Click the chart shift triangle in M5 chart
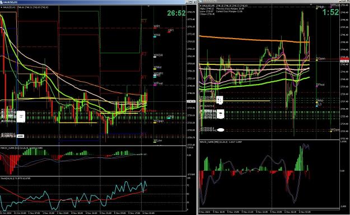350x215 pixels. pyautogui.click(x=311, y=4)
